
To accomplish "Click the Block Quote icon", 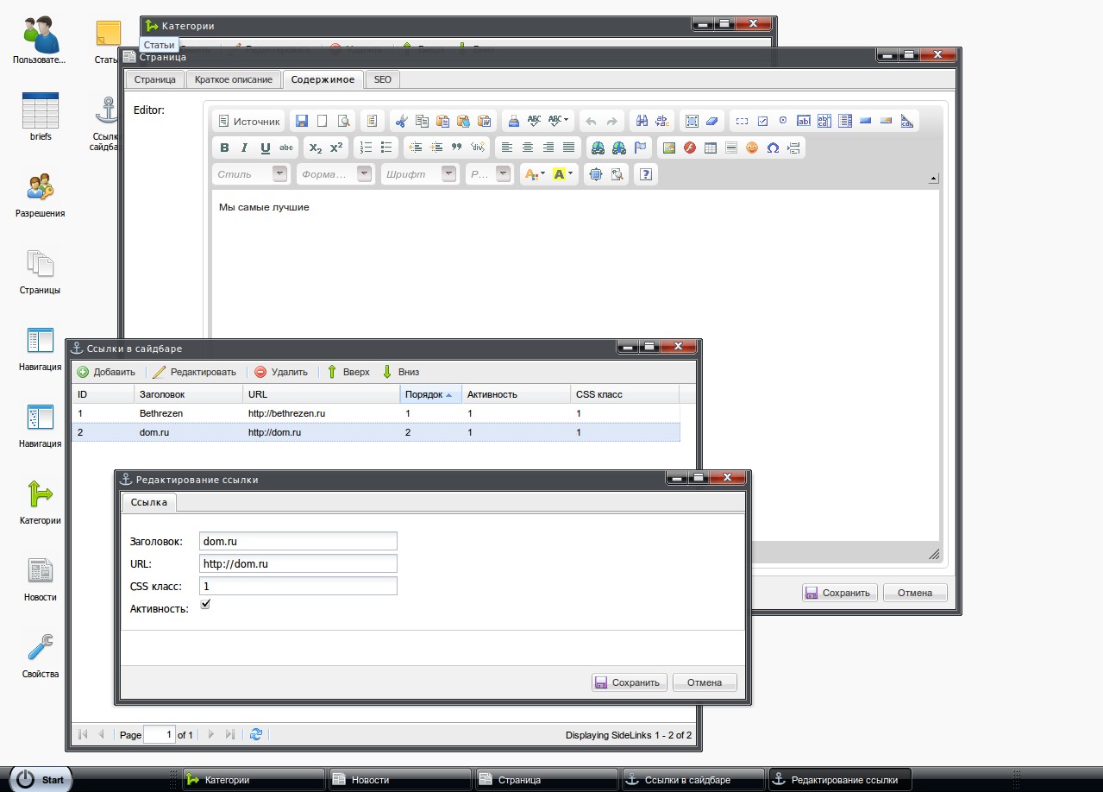I will (x=457, y=148).
